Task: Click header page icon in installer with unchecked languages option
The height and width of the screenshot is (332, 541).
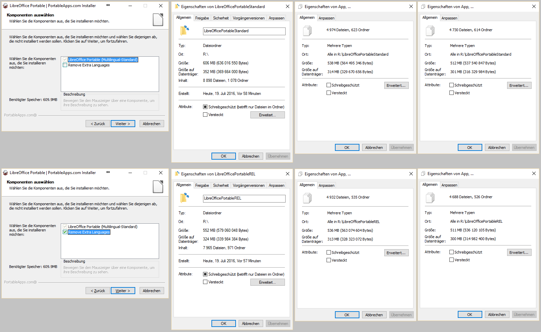Action: 158,20
